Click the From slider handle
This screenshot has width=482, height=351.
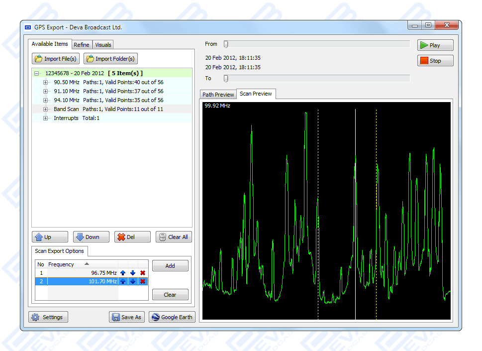(226, 44)
